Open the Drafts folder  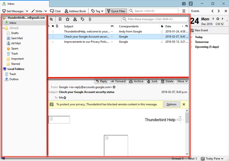click(x=15, y=33)
